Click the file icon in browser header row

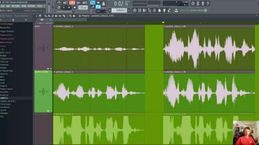click(x=13, y=20)
